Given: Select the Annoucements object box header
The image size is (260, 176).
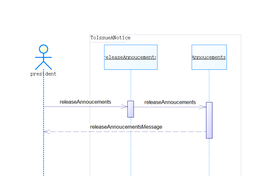Looking at the screenshot, I should [209, 57].
